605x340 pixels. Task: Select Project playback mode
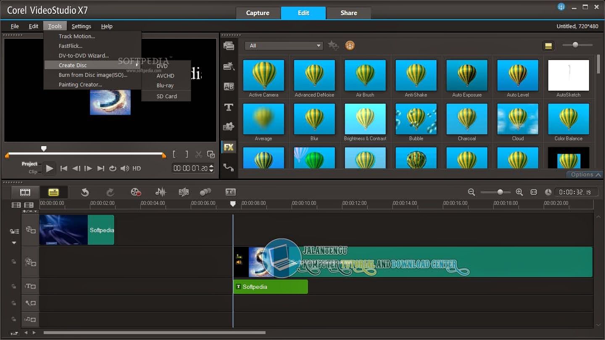pos(30,164)
